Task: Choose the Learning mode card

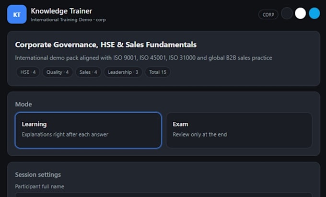Action: [x=88, y=130]
